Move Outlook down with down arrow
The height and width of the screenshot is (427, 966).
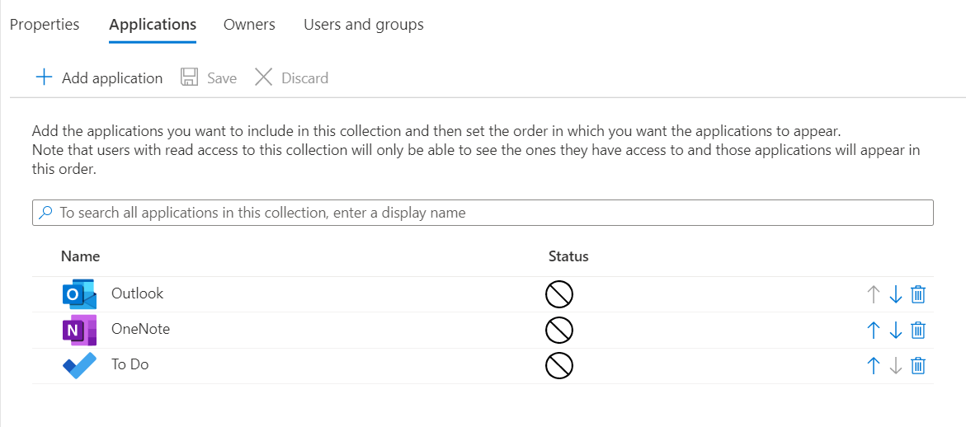(896, 295)
